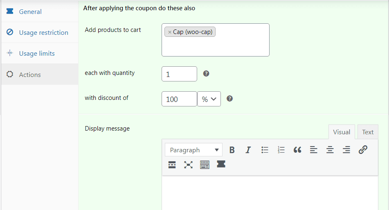This screenshot has height=210, width=389.
Task: Click the Usage limits arrows icon
Action: tap(10, 53)
